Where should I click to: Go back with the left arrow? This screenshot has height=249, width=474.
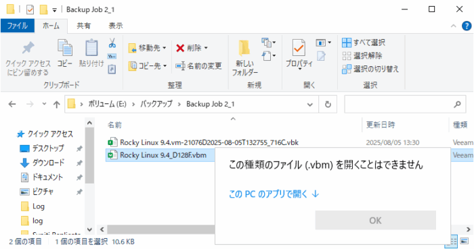pyautogui.click(x=12, y=104)
